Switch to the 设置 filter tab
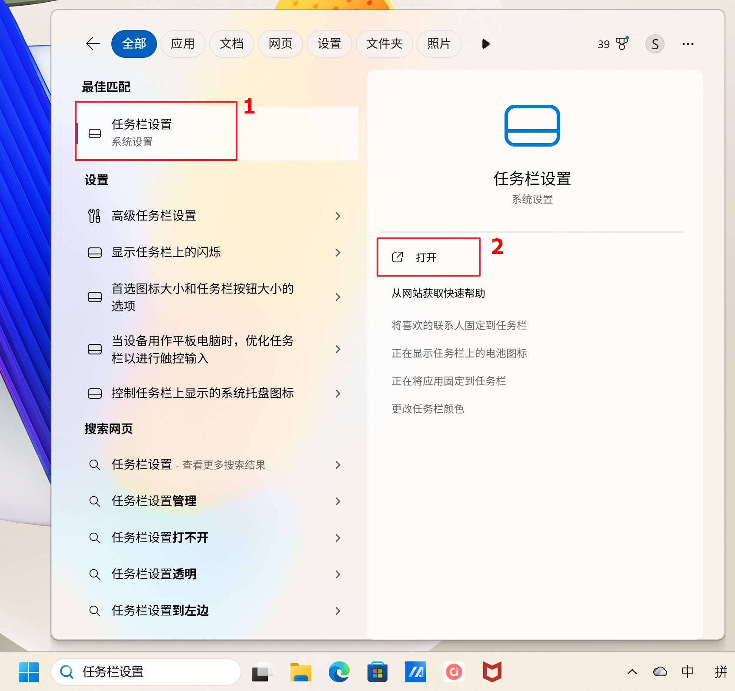The height and width of the screenshot is (691, 735). coord(329,44)
